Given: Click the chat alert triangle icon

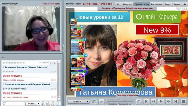Looking at the screenshot, I should tap(44, 62).
